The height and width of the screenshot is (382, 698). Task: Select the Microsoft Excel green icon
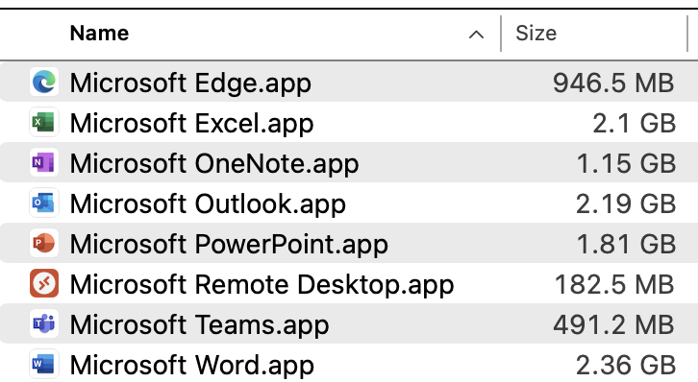coord(44,122)
